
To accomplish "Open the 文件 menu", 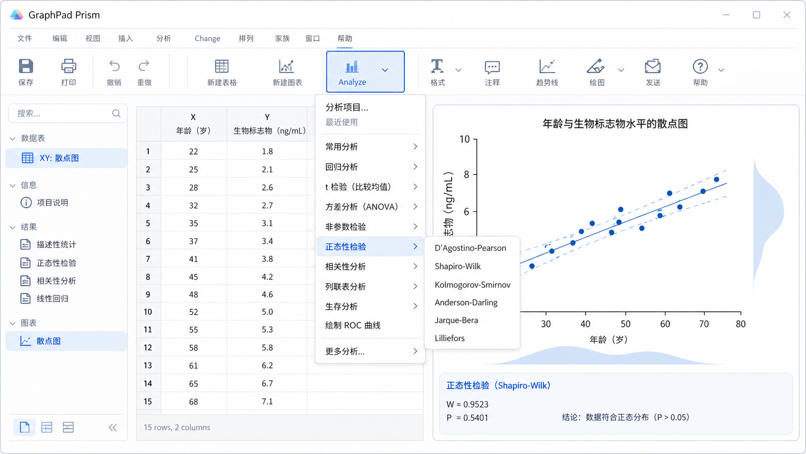I will click(25, 38).
